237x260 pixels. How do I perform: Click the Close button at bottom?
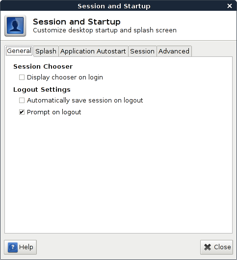click(x=216, y=247)
